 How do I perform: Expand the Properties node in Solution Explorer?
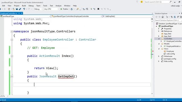[x=159, y=29]
